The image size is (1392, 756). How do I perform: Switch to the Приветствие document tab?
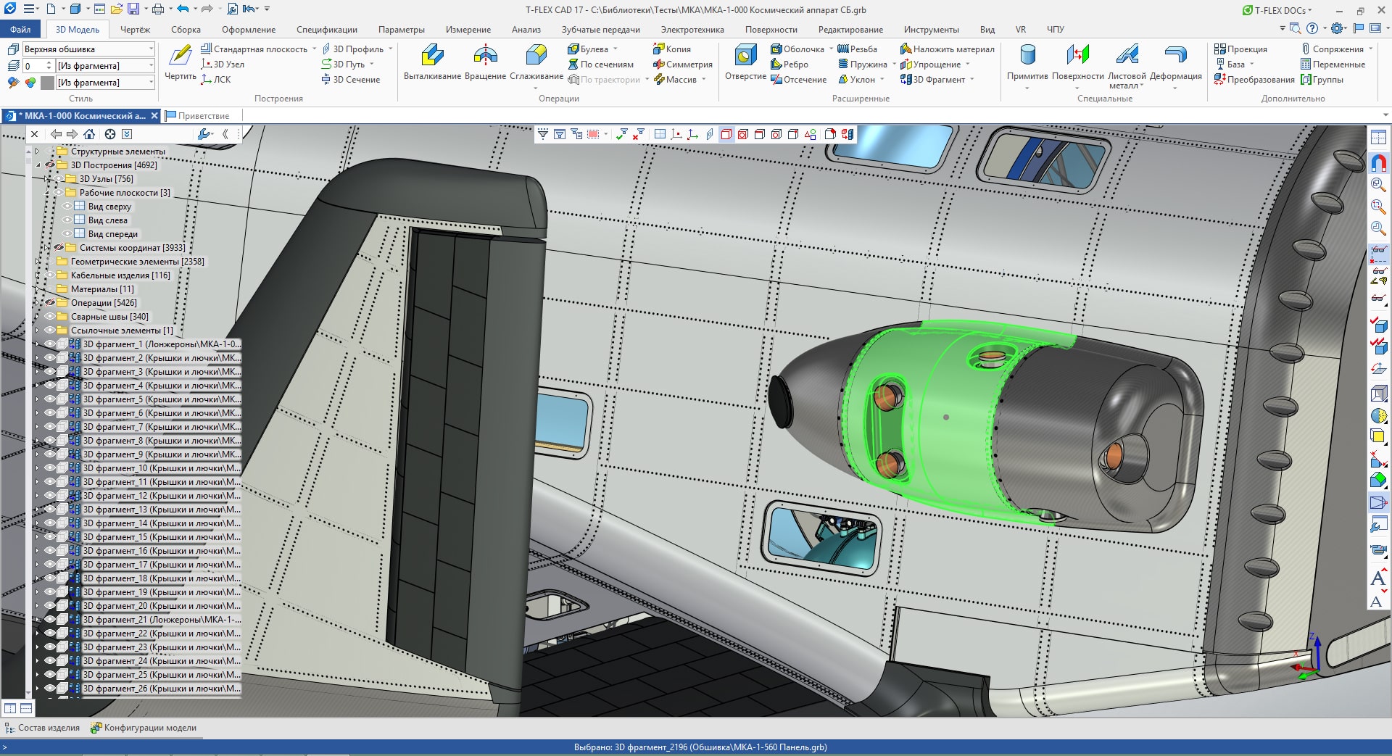pos(197,115)
